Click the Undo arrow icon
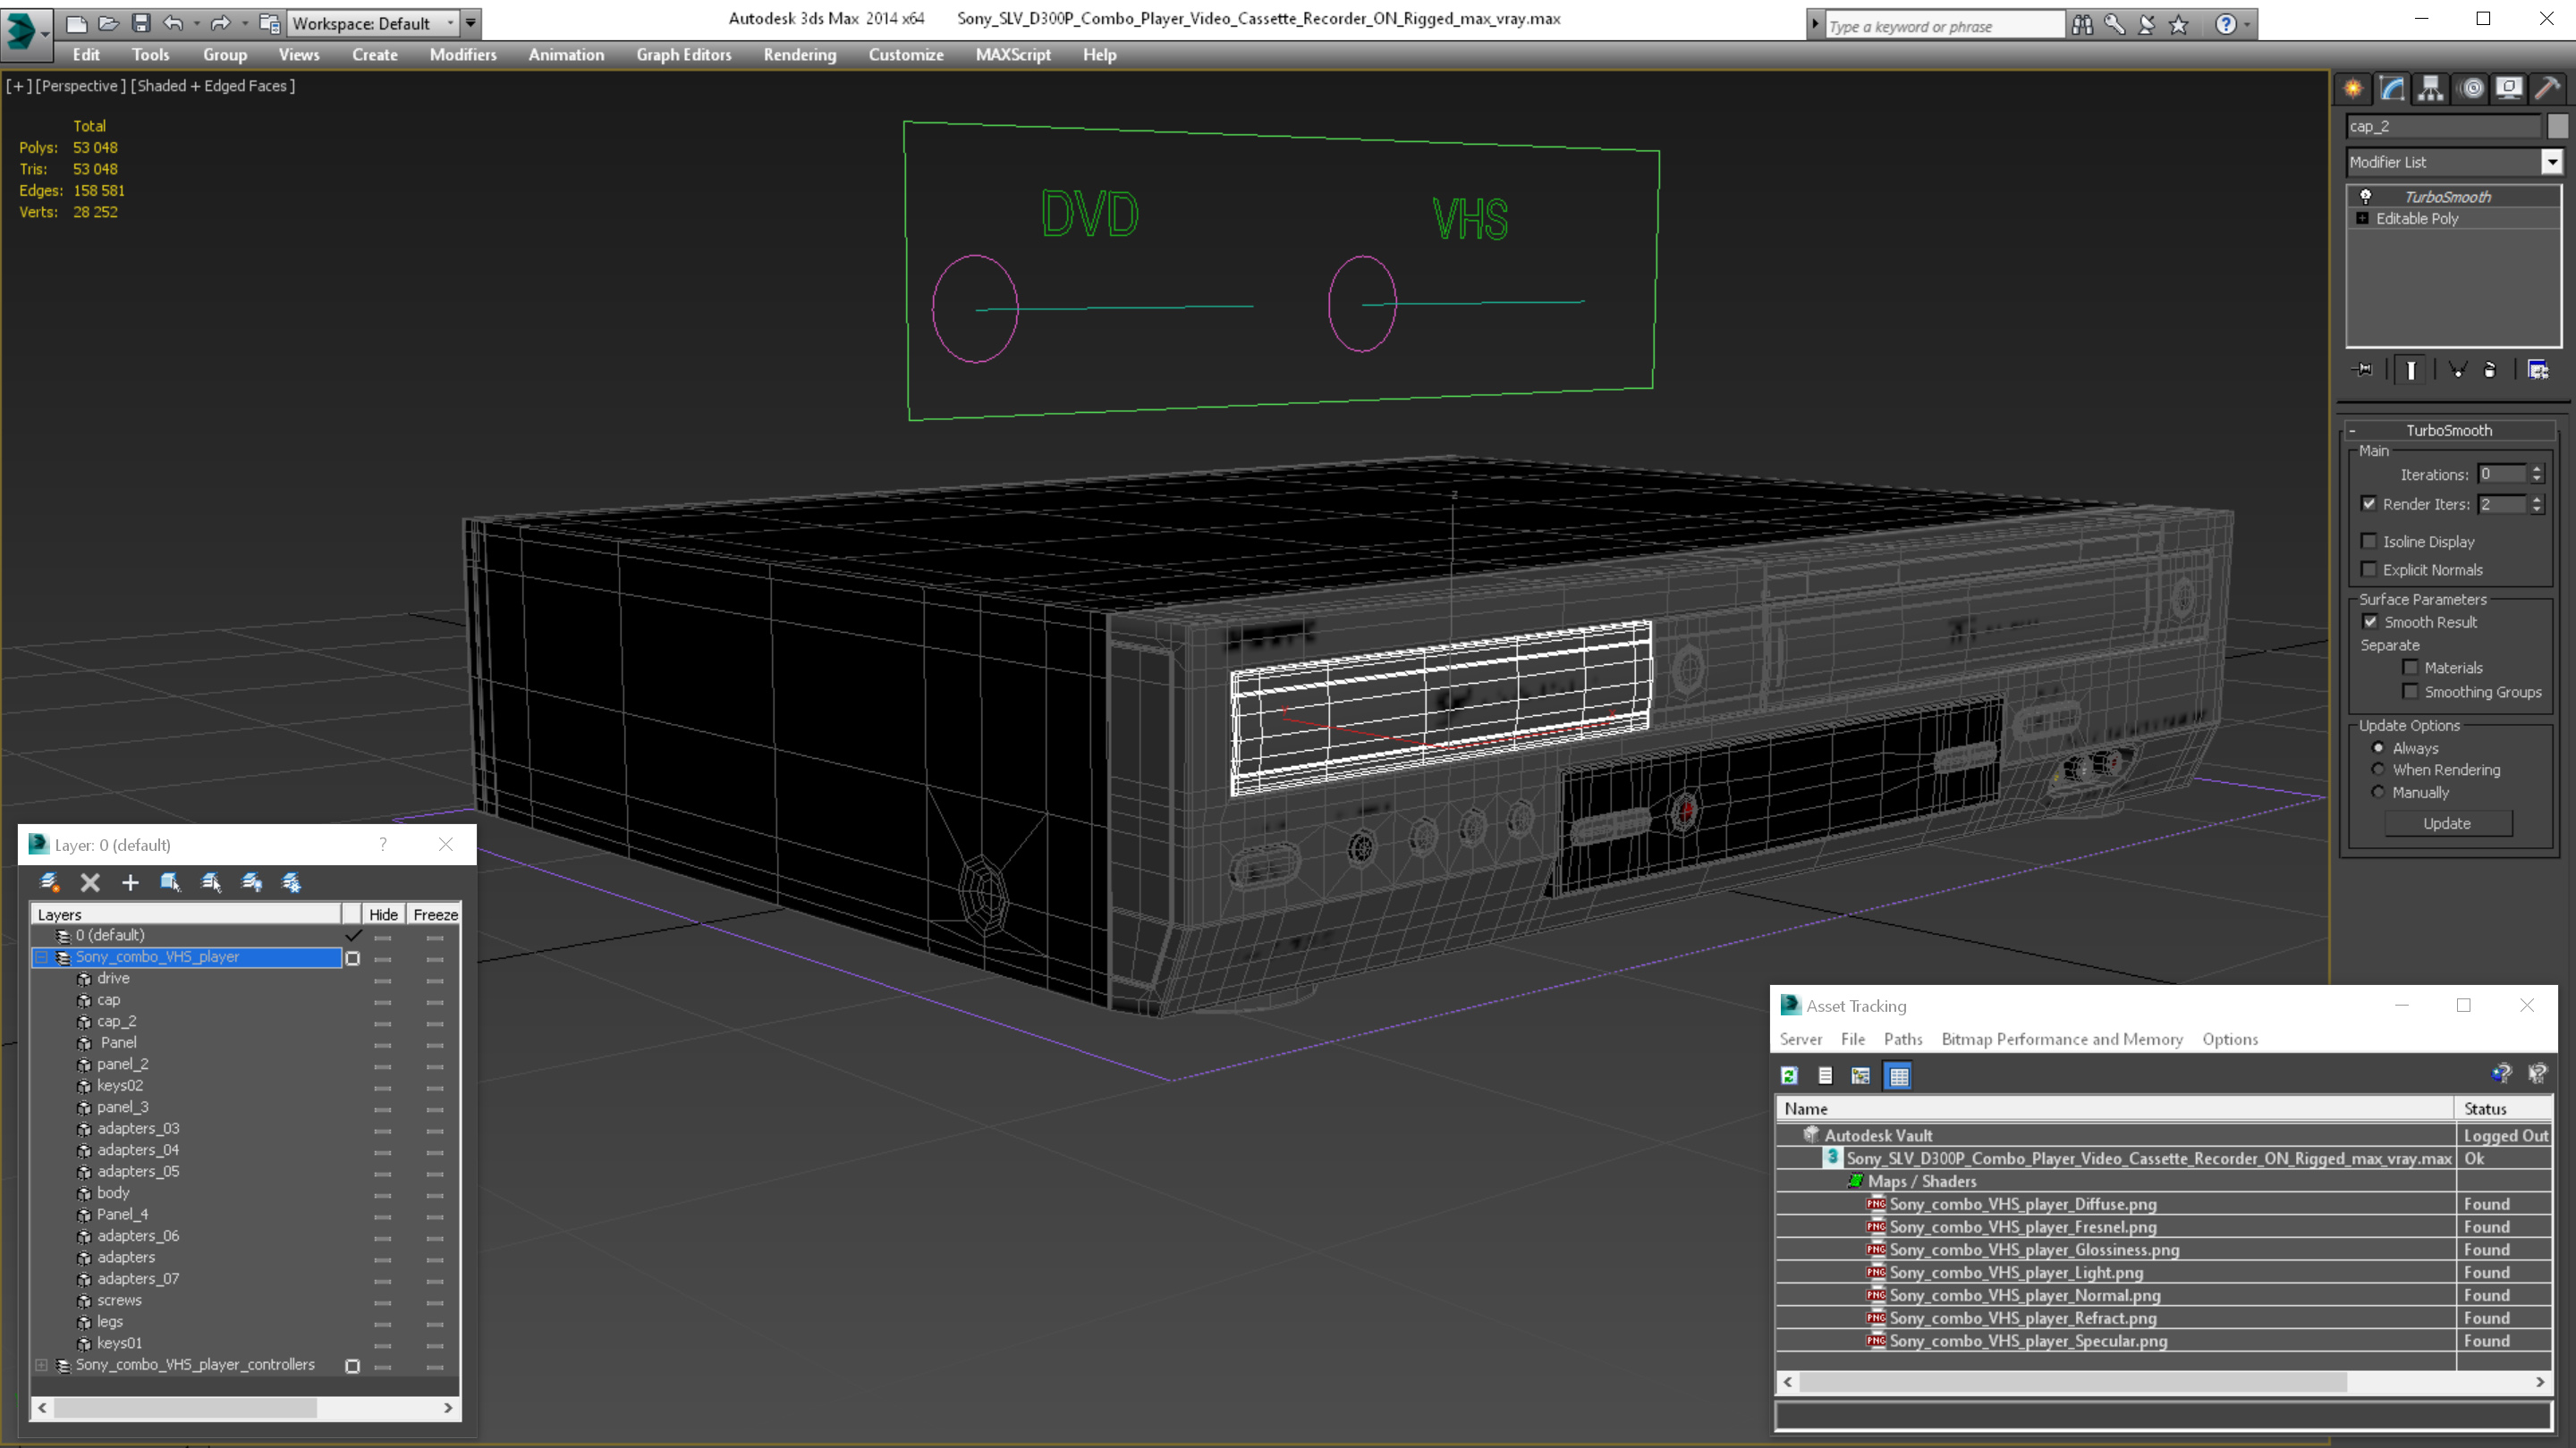The height and width of the screenshot is (1448, 2576). pos(173,22)
